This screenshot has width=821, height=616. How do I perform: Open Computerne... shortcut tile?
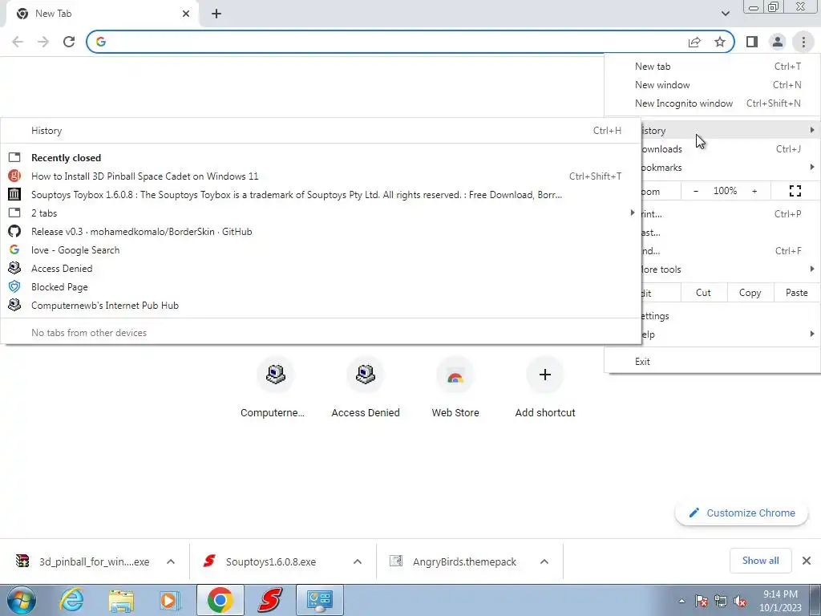[276, 387]
